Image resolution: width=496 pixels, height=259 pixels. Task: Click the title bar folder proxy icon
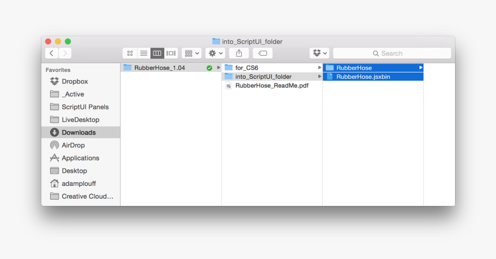(x=216, y=41)
